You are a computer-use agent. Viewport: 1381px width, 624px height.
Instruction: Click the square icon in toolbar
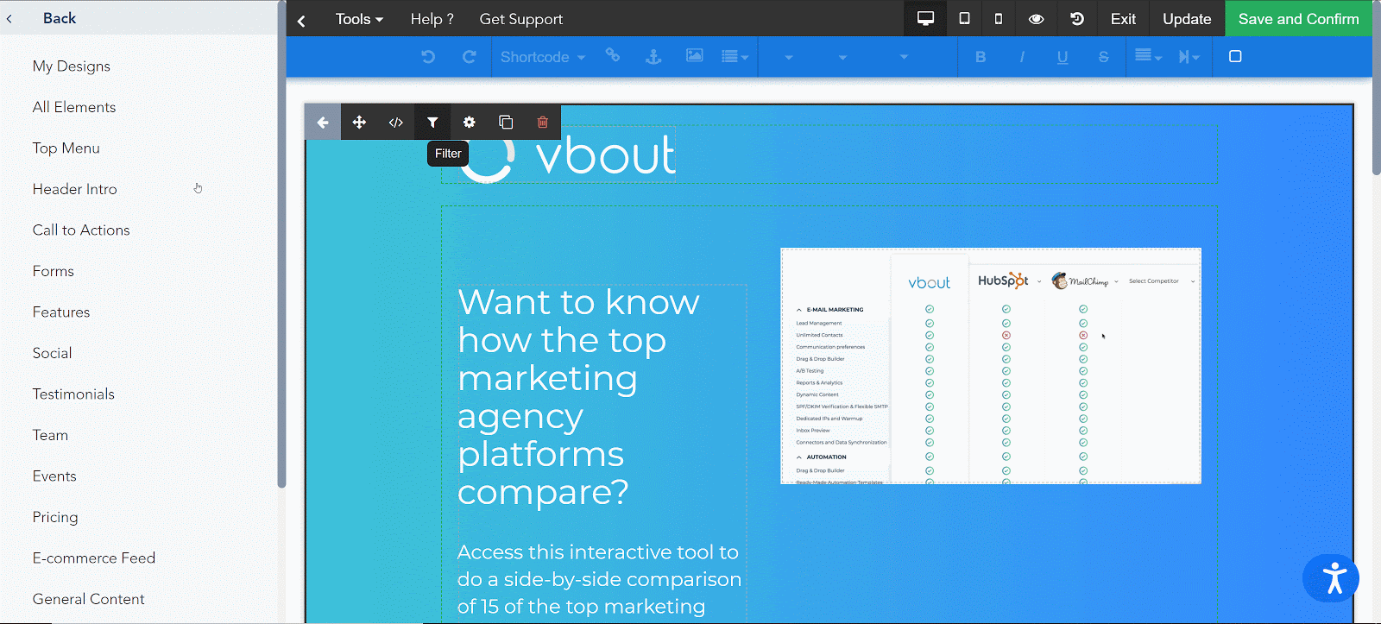point(1235,56)
